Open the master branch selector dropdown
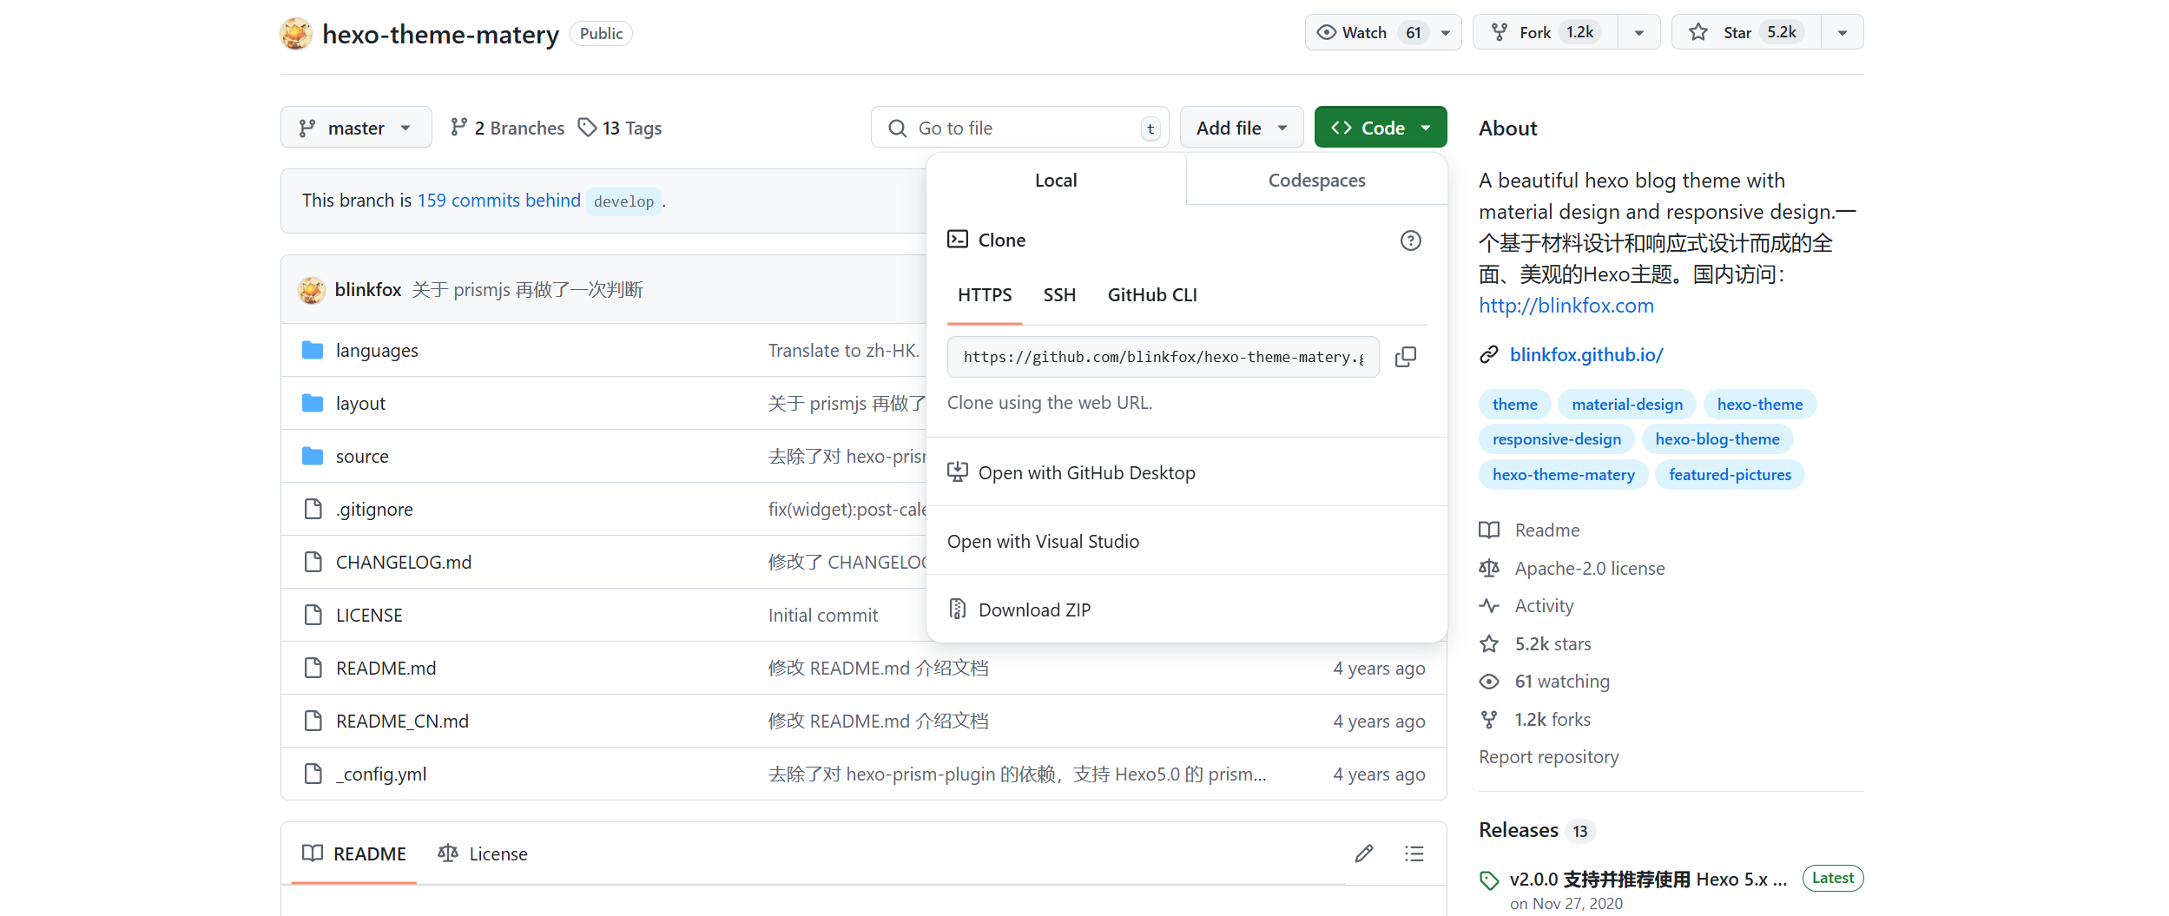 [x=356, y=128]
